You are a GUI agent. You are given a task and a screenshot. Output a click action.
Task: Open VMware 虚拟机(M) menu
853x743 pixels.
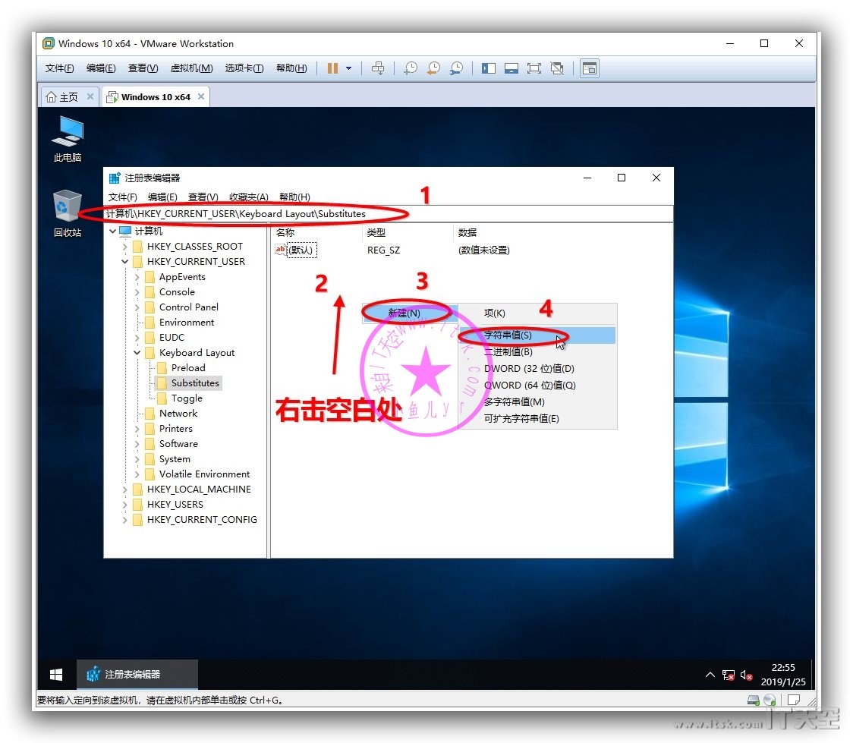191,68
